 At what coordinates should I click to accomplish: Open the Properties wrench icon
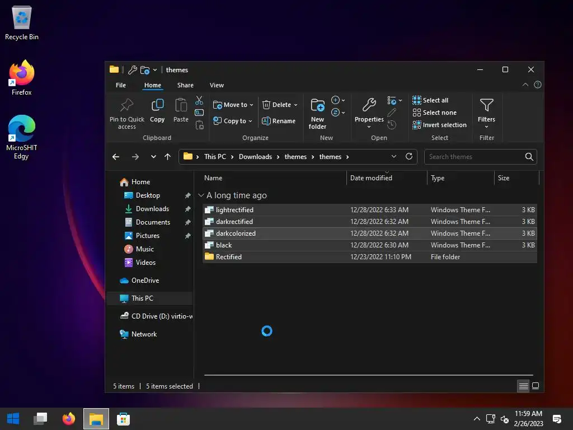coord(369,105)
